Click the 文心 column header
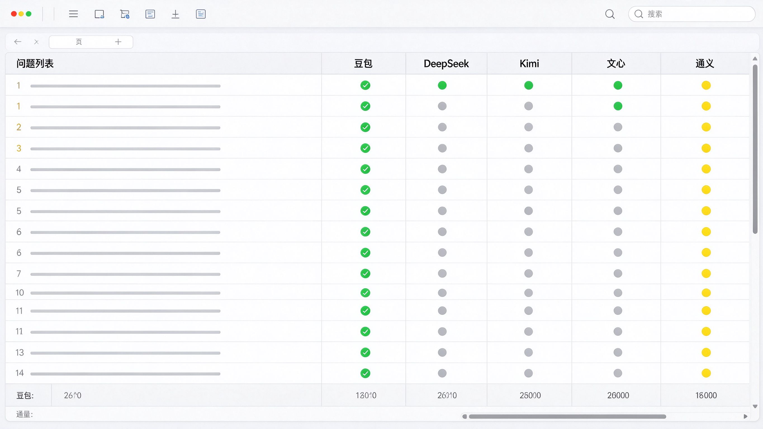 (x=616, y=63)
